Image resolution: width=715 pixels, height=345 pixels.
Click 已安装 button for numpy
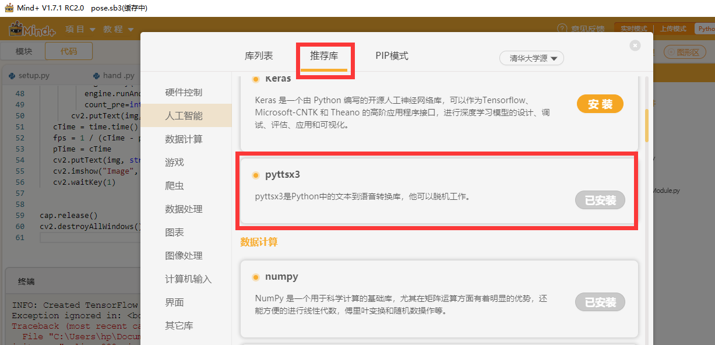(600, 302)
